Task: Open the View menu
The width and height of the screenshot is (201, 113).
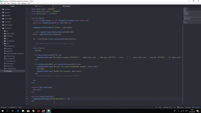Action: 8,3
